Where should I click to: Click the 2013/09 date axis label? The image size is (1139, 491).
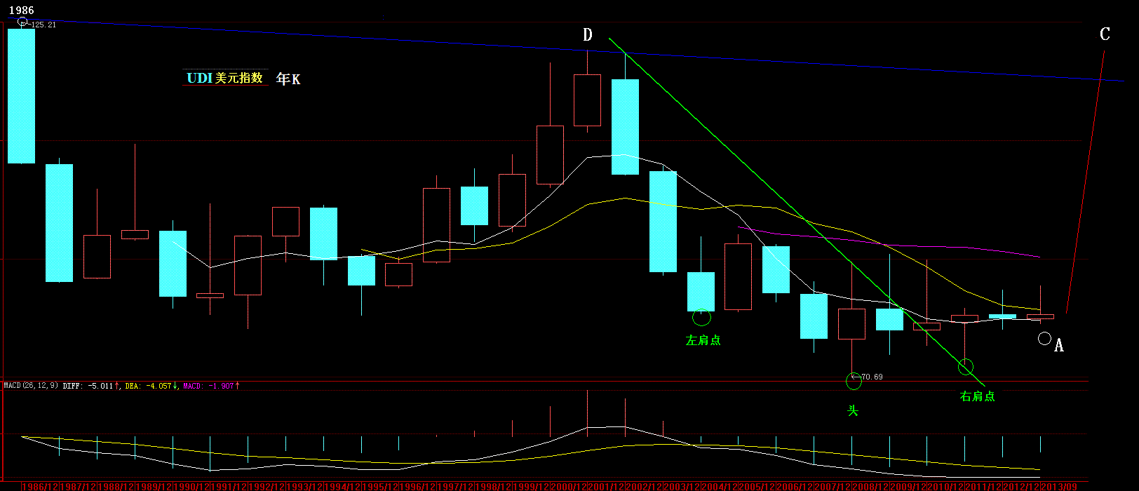[x=1060, y=486]
